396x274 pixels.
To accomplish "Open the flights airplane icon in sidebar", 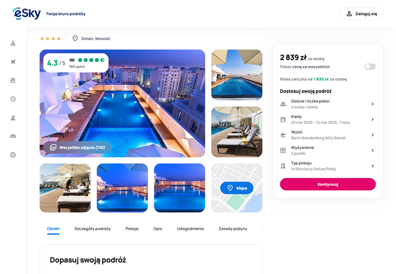I will (x=13, y=61).
